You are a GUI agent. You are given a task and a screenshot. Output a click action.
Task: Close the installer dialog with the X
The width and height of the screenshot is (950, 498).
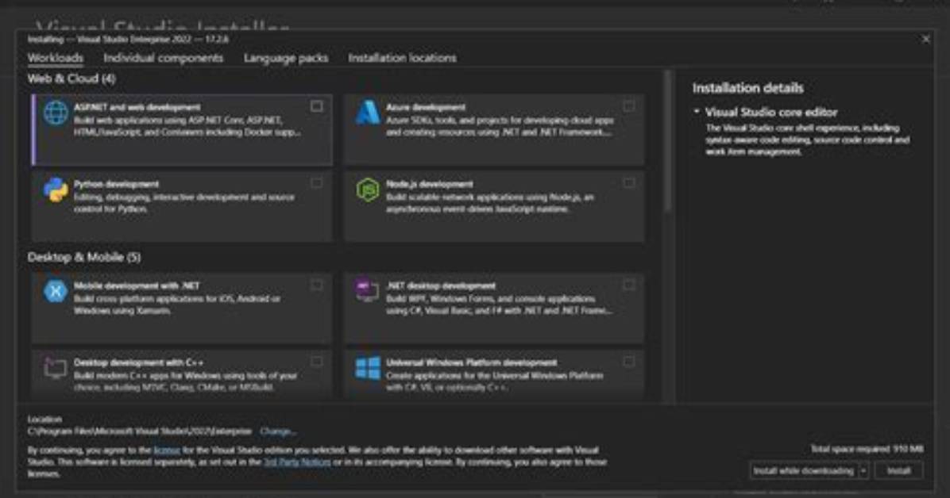(925, 40)
